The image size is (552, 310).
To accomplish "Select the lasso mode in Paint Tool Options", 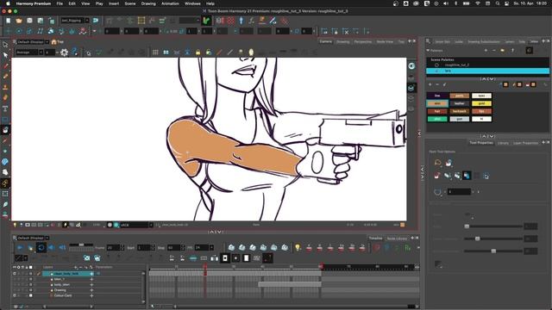I will point(437,163).
